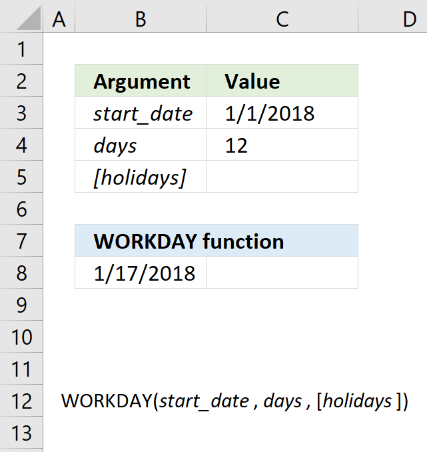This screenshot has width=427, height=452.
Task: Select row 13 header
Action: [x=21, y=433]
